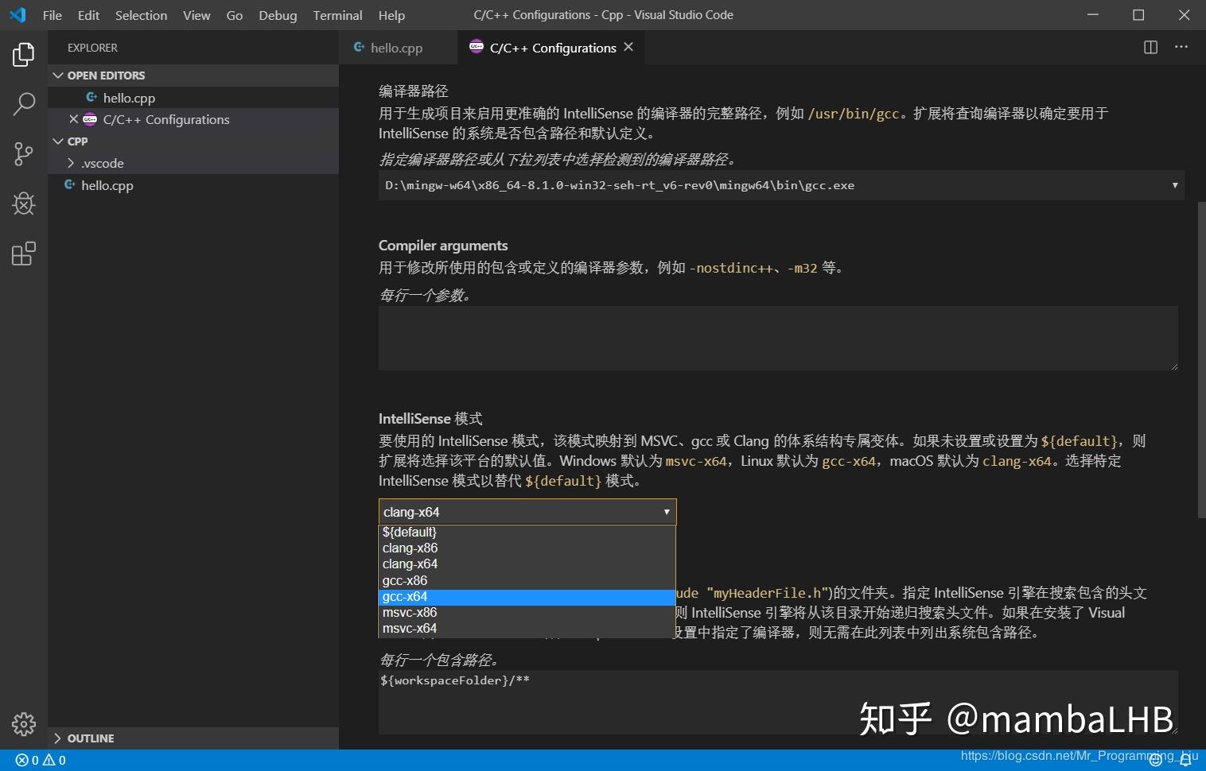Screen dimensions: 1206x771
Task: Open the Extensions view icon
Action: (x=23, y=253)
